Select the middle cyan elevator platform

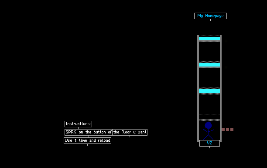click(x=209, y=65)
